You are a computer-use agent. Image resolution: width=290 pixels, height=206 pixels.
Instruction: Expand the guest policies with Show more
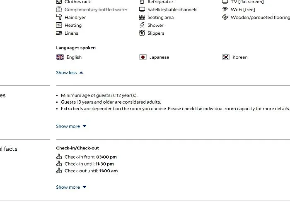point(71,126)
